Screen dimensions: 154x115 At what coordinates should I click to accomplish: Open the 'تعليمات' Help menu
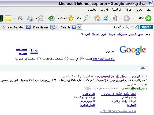tap(92, 10)
